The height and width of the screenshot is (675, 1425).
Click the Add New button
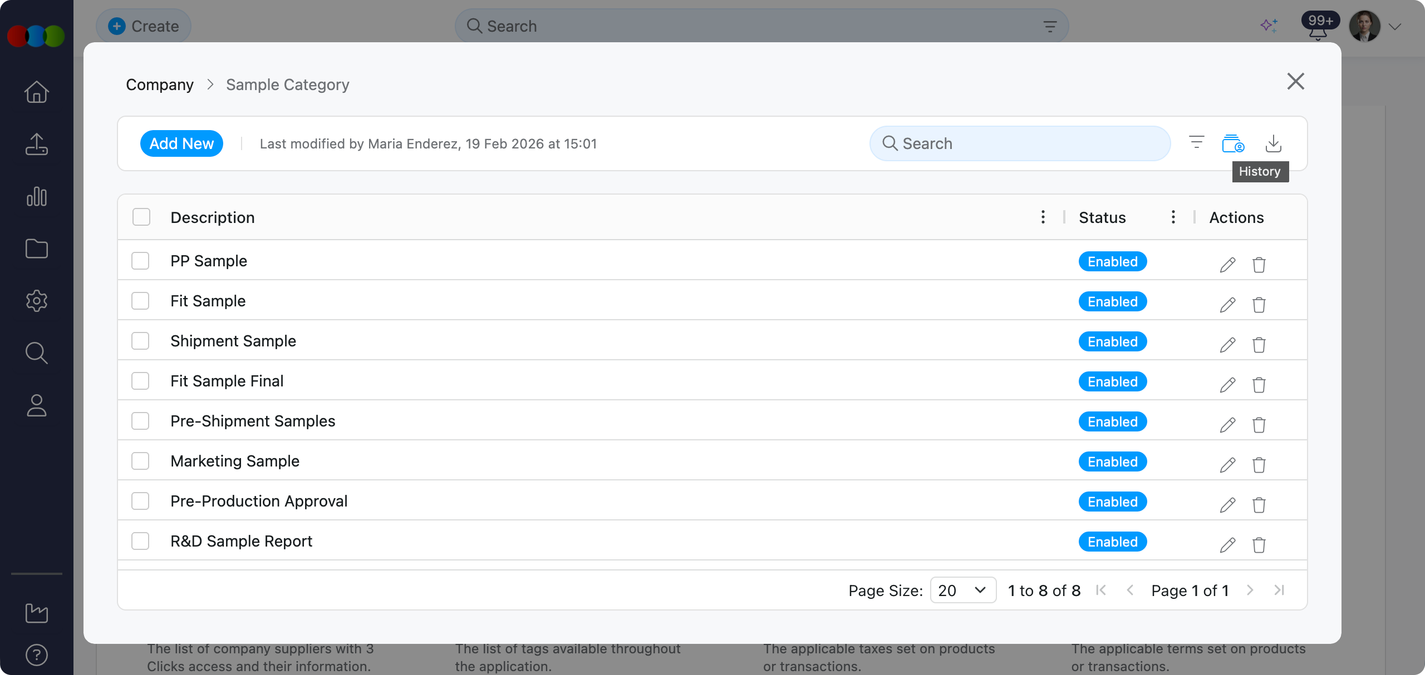click(181, 143)
